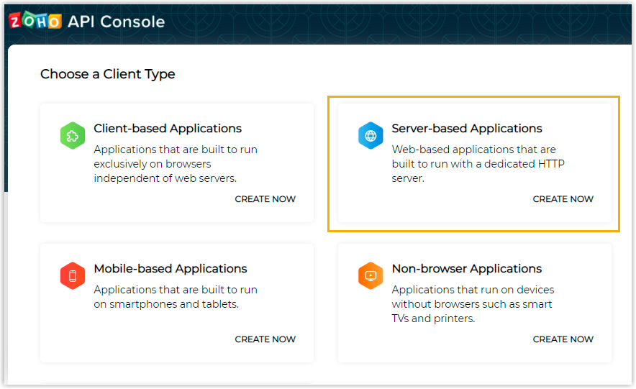Click the description about running exclusively on browsers

click(176, 164)
